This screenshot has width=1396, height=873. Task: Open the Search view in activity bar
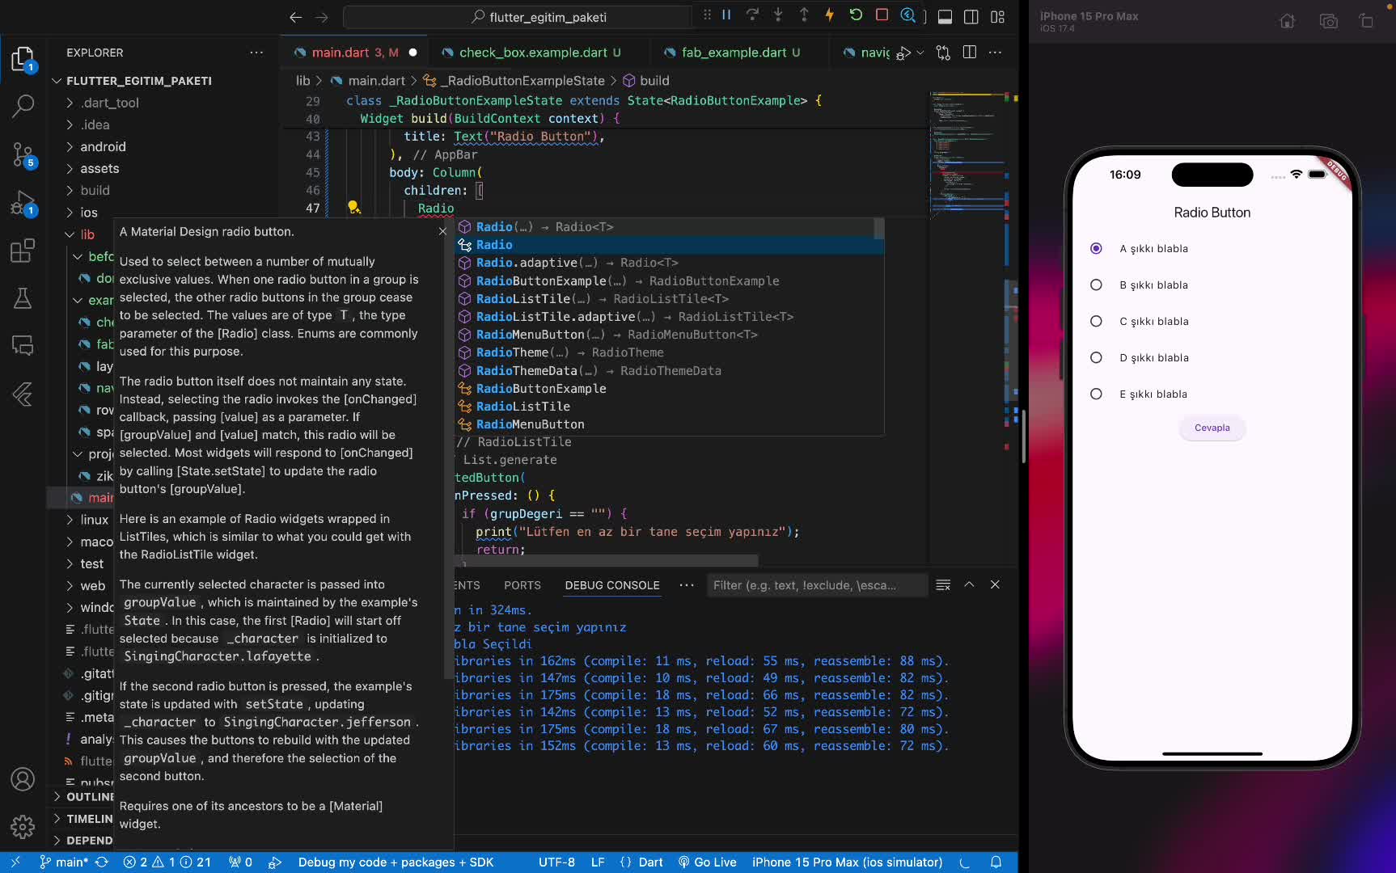pyautogui.click(x=23, y=105)
